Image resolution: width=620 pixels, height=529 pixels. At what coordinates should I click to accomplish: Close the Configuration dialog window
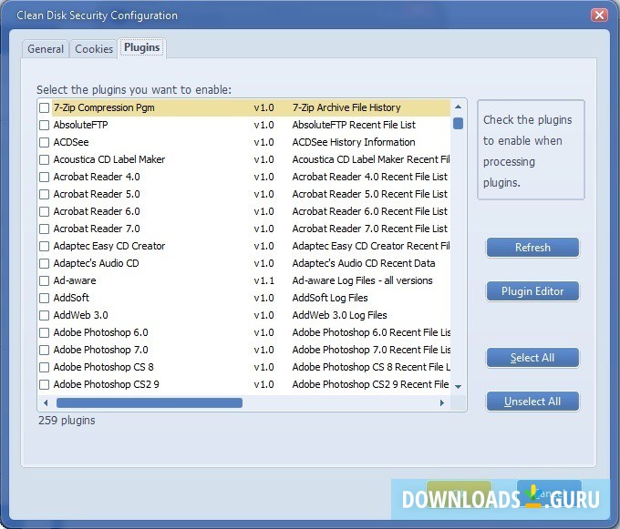click(x=599, y=15)
